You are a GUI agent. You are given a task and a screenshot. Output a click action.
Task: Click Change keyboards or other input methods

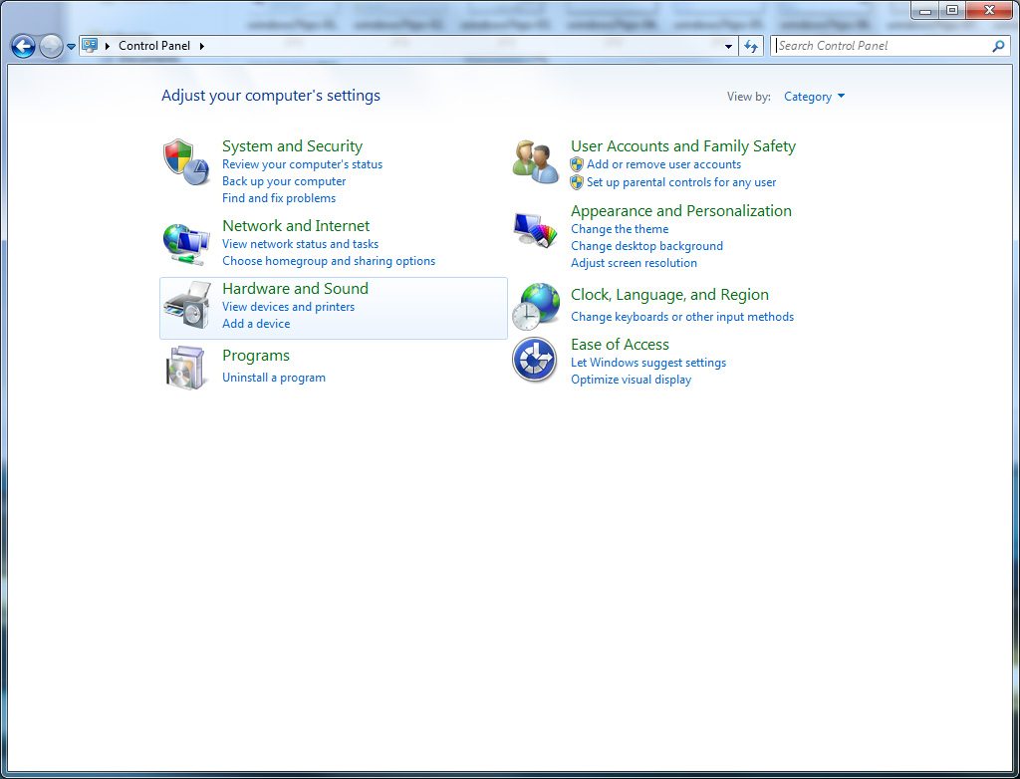point(682,317)
